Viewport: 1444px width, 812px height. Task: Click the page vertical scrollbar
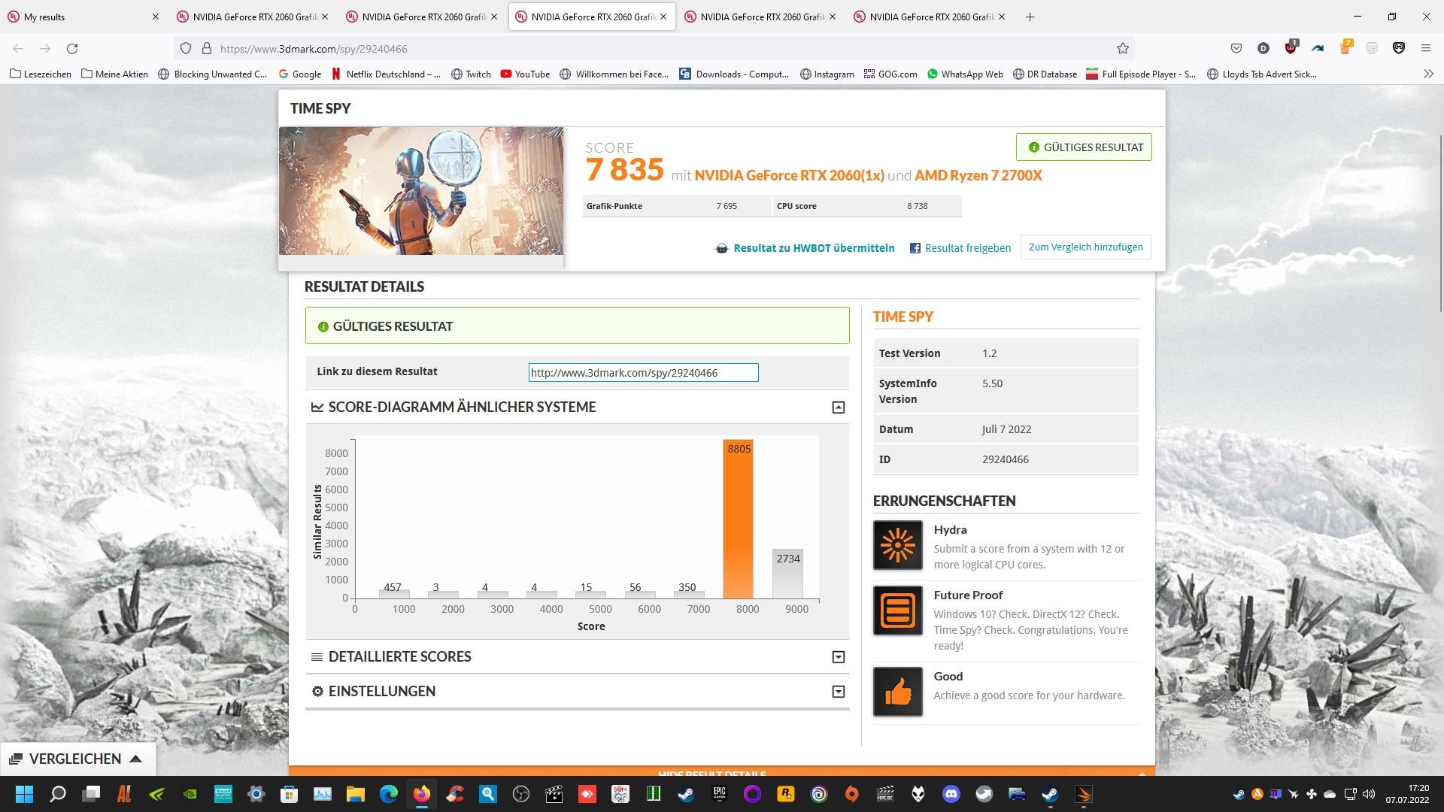1439,224
